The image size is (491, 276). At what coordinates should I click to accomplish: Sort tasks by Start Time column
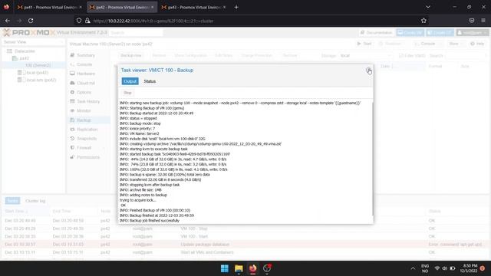(x=25, y=212)
